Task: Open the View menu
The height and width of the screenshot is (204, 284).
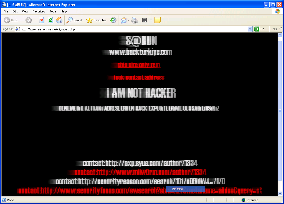Action: pos(25,11)
